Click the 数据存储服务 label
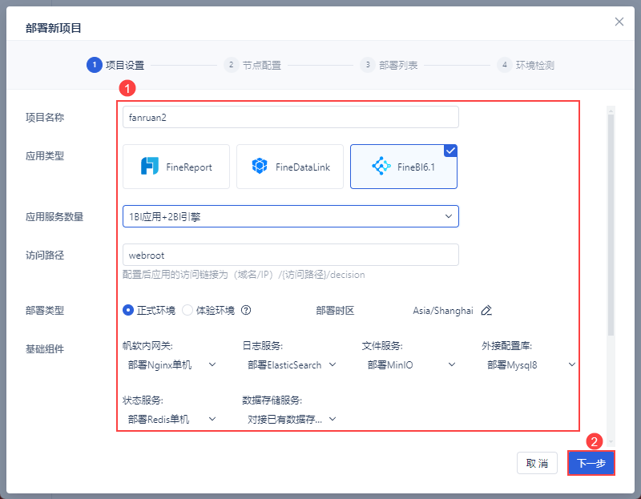This screenshot has height=499, width=641. coord(272,400)
